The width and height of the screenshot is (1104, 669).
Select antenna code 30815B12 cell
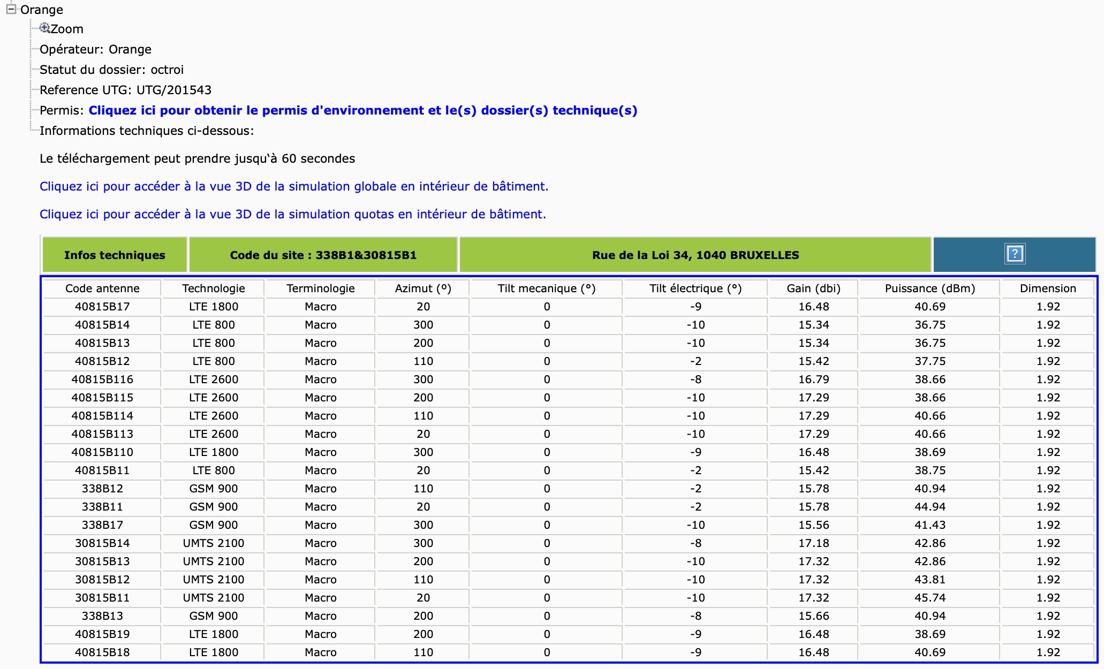pyautogui.click(x=102, y=580)
